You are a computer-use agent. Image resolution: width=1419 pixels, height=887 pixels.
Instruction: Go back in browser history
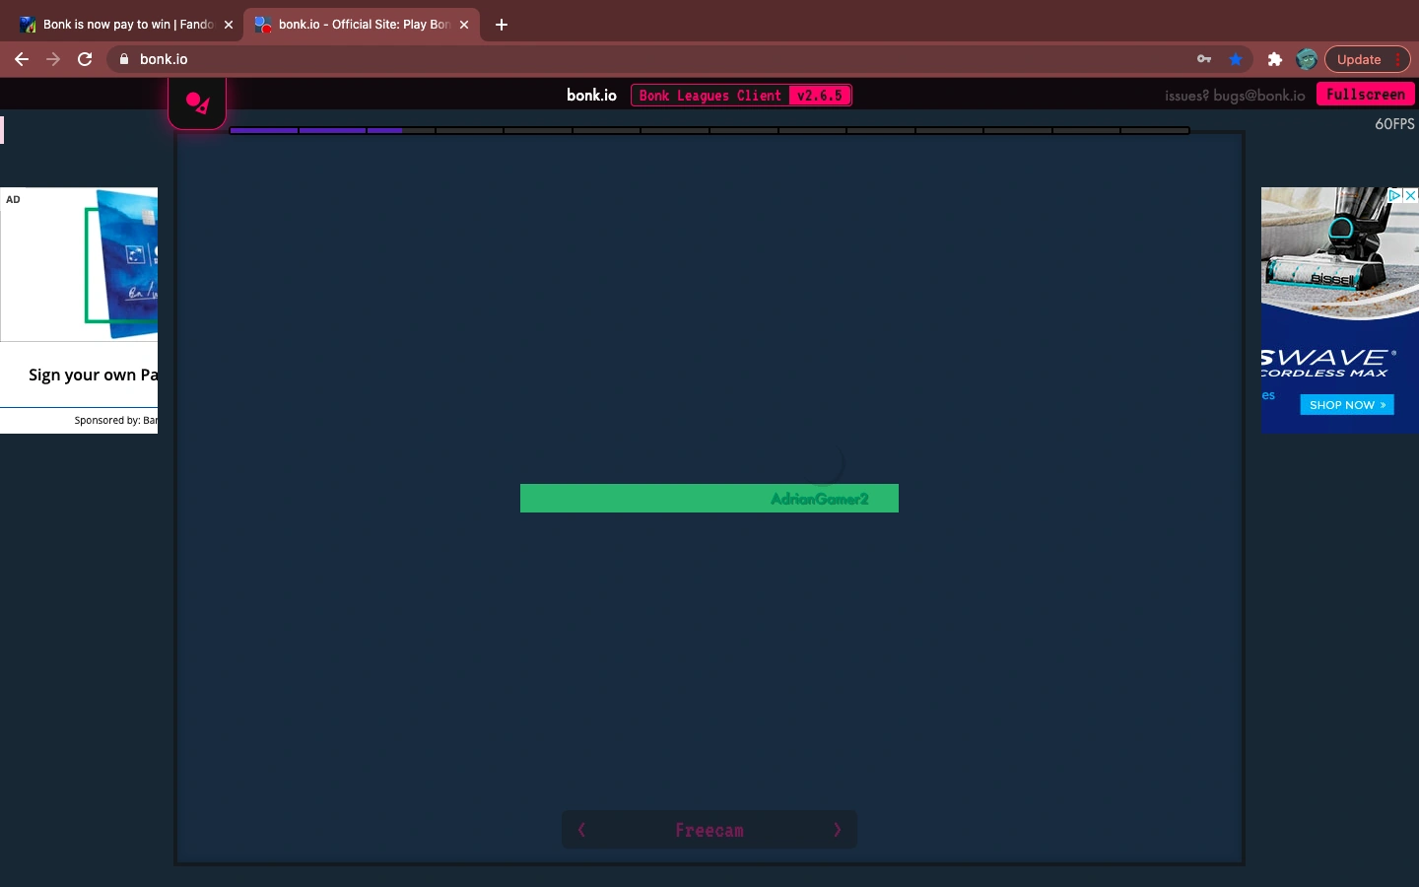click(x=22, y=59)
